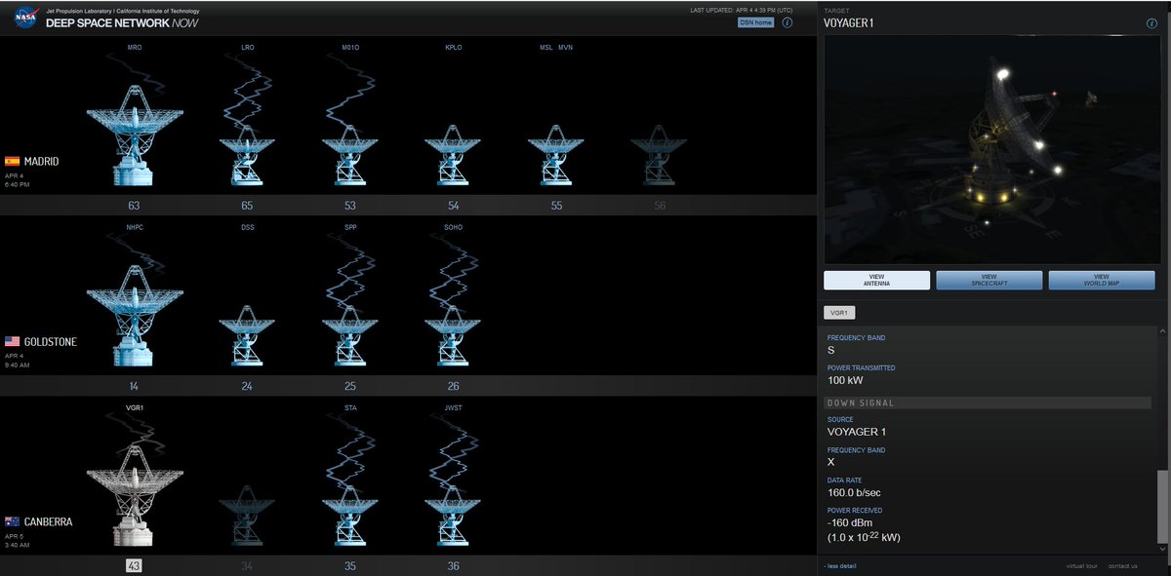
Task: Collapse details with less detail link
Action: (x=840, y=565)
